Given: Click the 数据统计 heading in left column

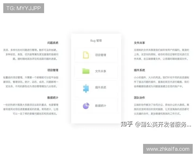Looking at the screenshot, I should [x=53, y=98].
